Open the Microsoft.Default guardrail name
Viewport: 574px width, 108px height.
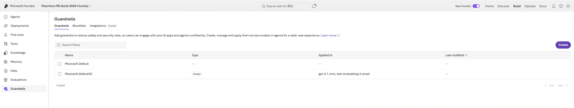click(77, 64)
